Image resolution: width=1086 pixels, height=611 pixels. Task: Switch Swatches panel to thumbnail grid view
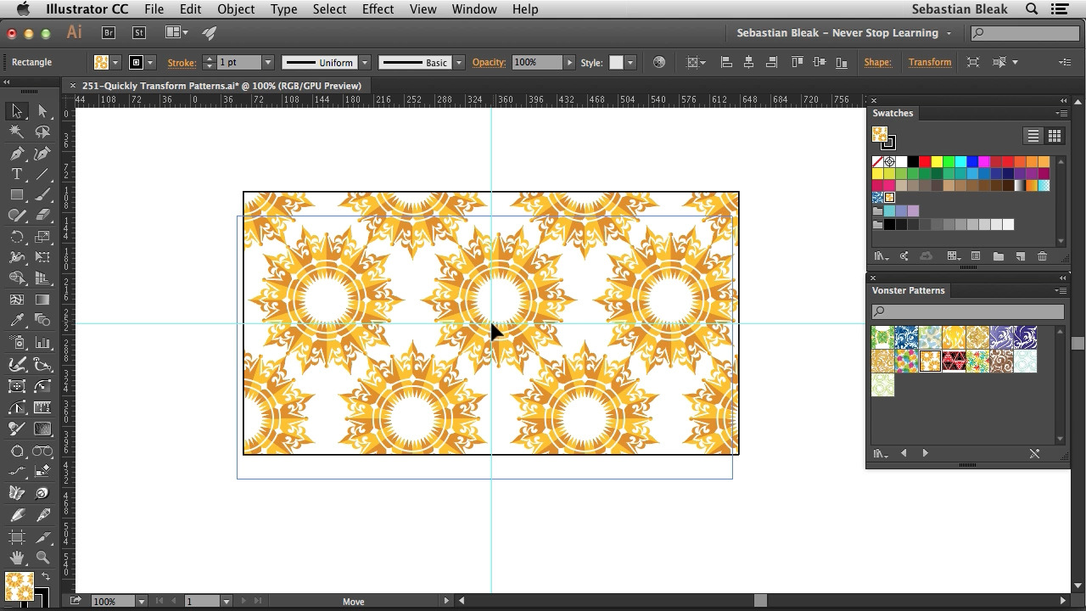click(x=1054, y=136)
